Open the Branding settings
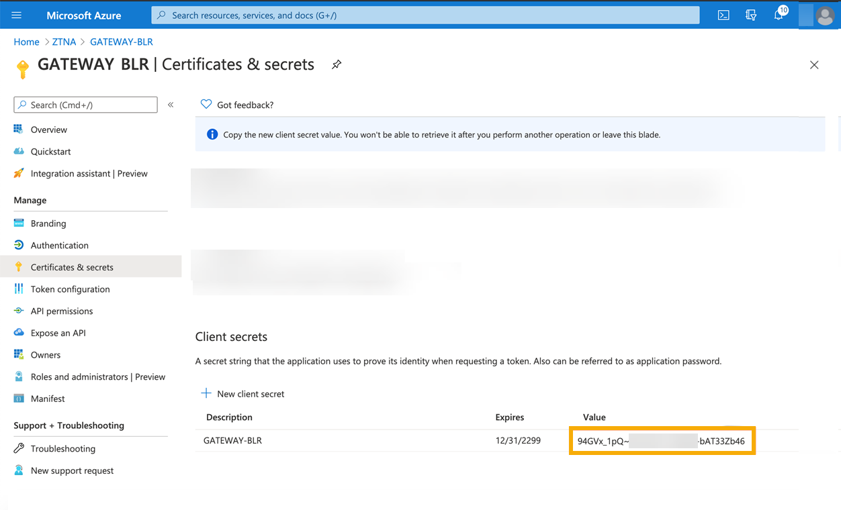Screen dimensions: 841x510 [48, 223]
